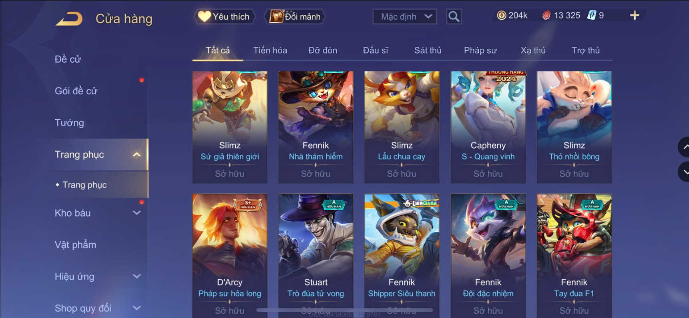Select Gói đề cử in the sidebar

coord(76,91)
